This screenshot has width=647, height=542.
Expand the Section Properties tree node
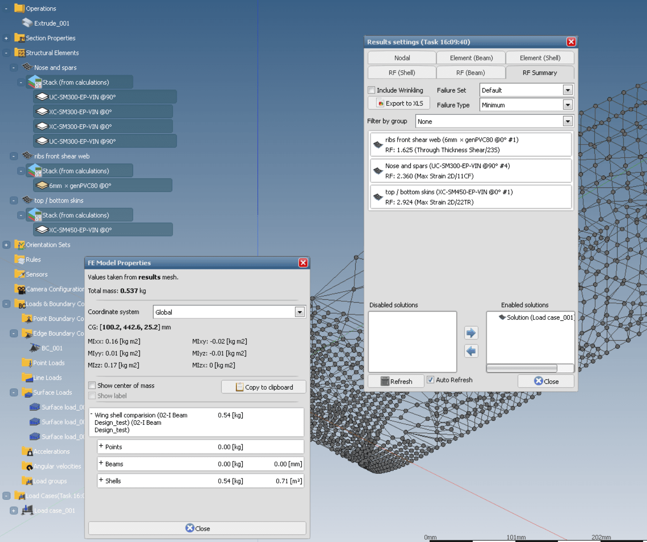[6, 38]
